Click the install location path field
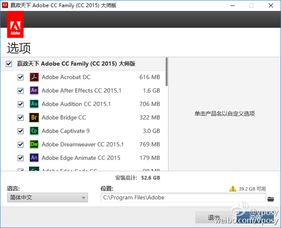281x228 pixels. pos(183,198)
